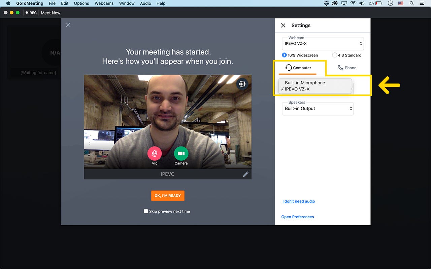The width and height of the screenshot is (431, 269).
Task: Select 4:3 Standard radio button
Action: coord(334,55)
